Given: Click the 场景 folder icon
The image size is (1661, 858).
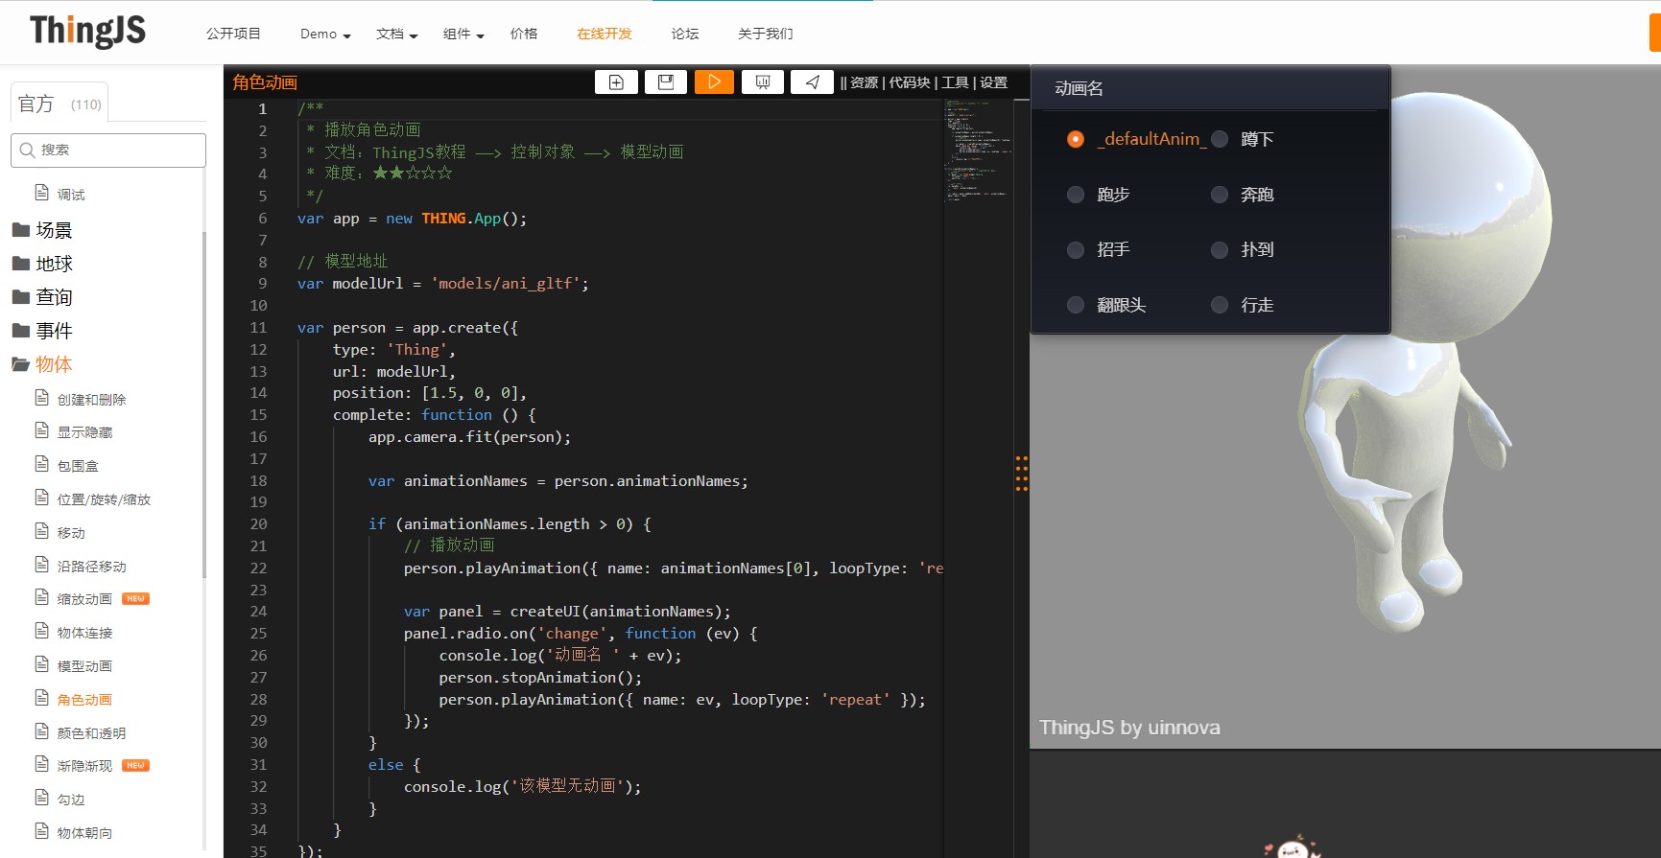Looking at the screenshot, I should (21, 230).
